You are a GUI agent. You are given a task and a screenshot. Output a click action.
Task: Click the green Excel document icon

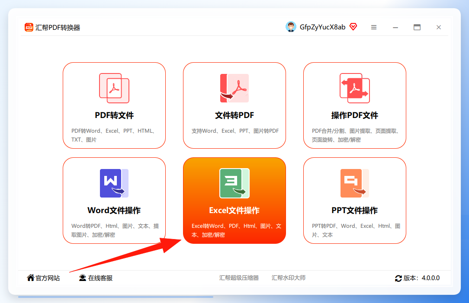tap(234, 183)
